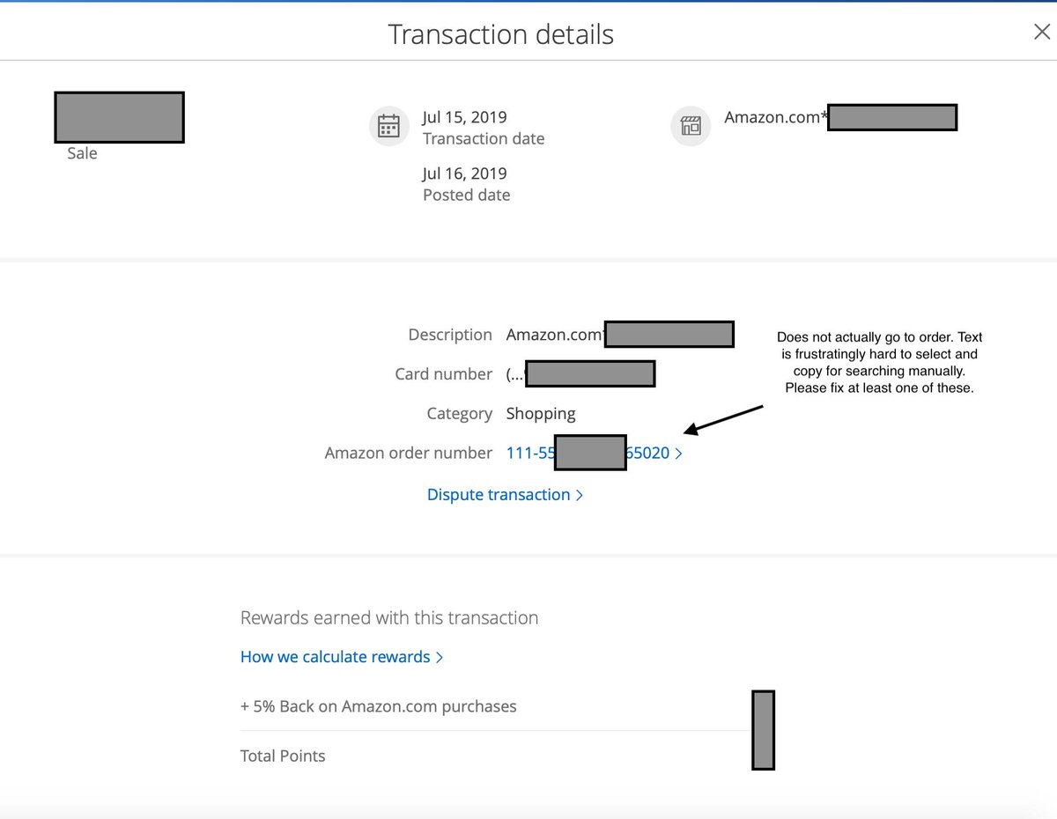Click the chevron next to Dispute transaction
Image resolution: width=1057 pixels, height=819 pixels.
point(579,496)
